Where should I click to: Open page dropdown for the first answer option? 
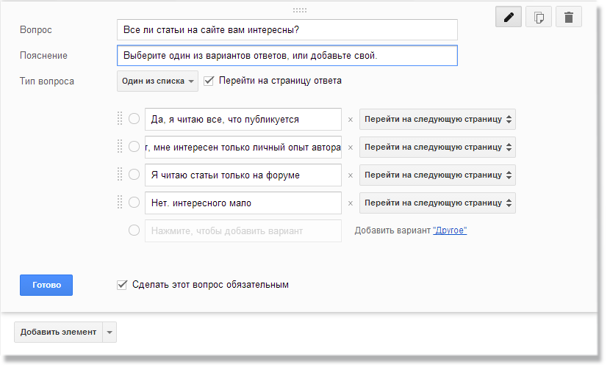(x=437, y=119)
